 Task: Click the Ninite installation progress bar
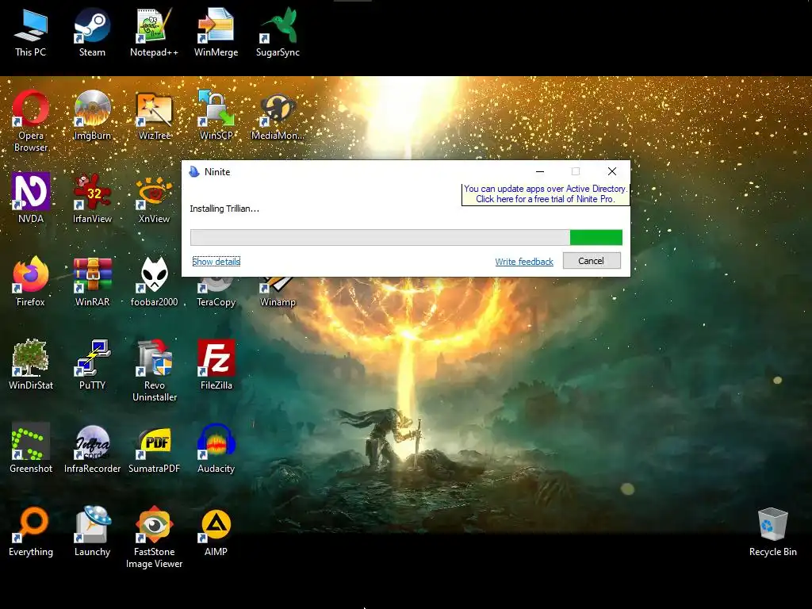pos(406,237)
